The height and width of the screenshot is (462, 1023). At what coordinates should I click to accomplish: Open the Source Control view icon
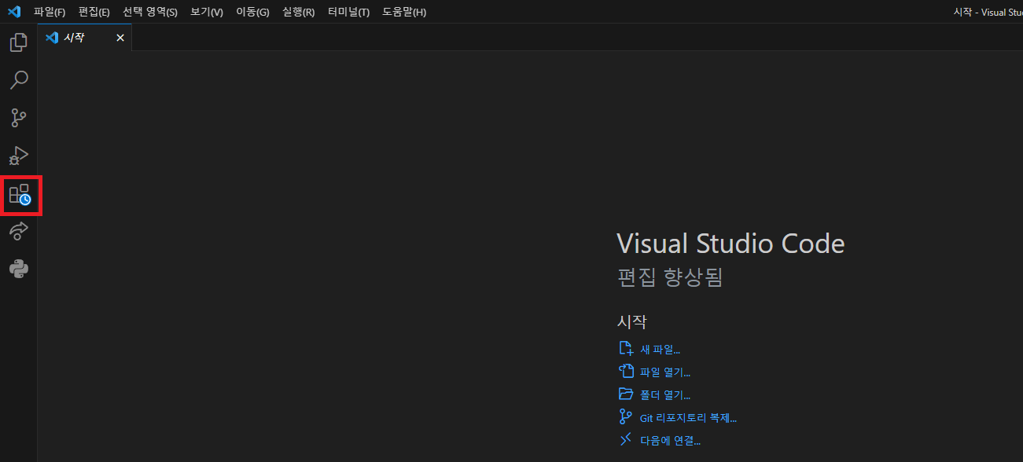pos(19,118)
